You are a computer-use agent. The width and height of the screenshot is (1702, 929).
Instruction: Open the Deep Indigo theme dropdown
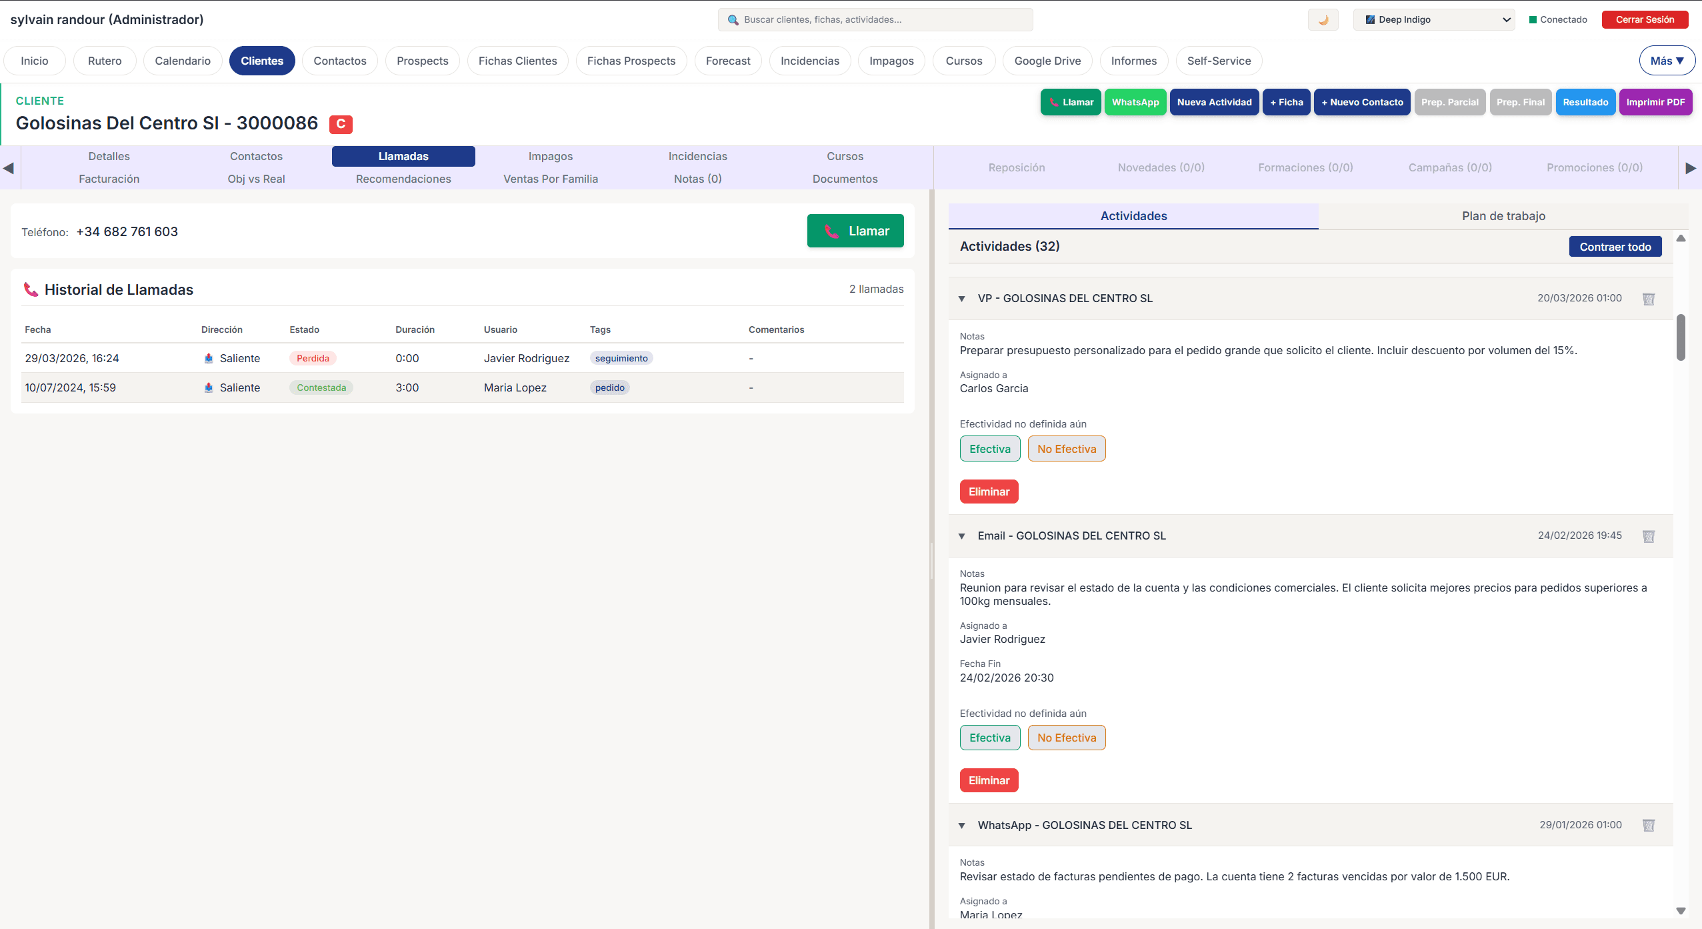1434,19
